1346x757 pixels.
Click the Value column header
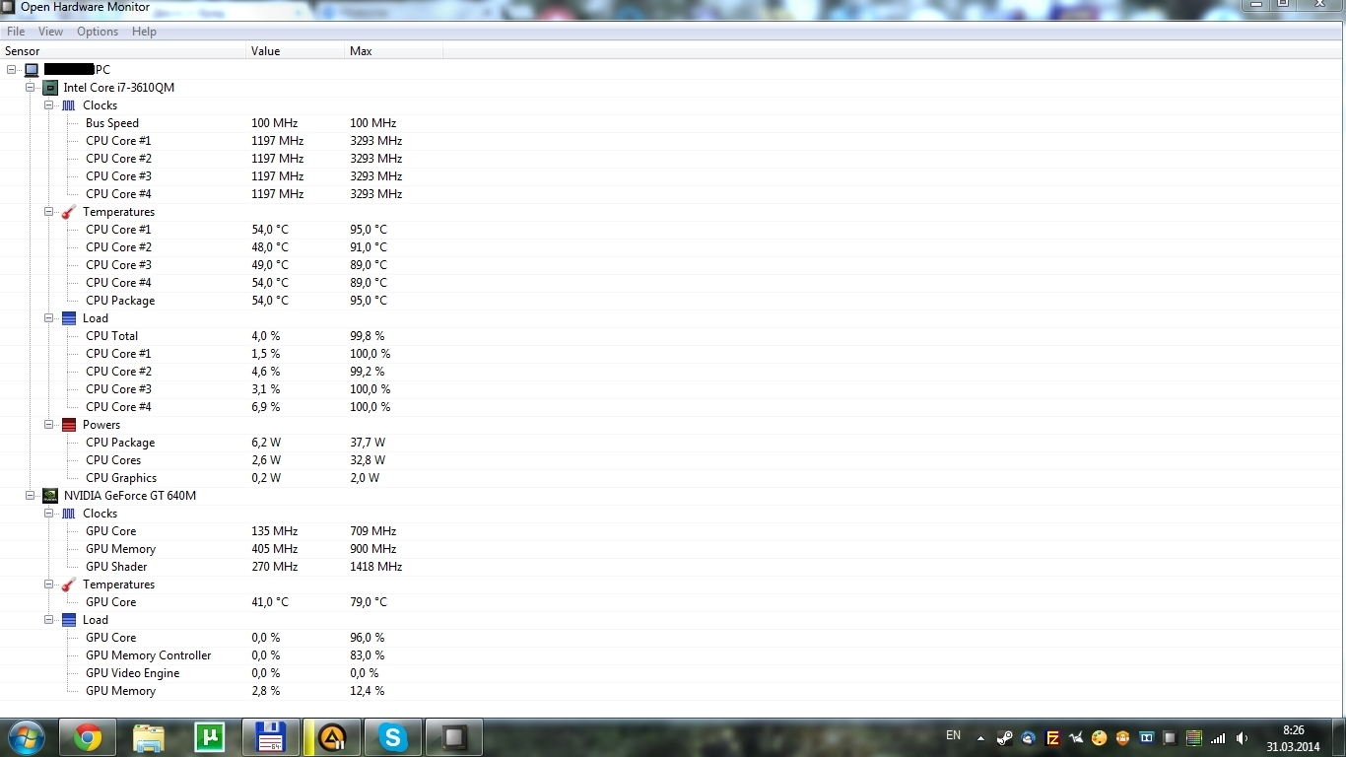tap(296, 51)
